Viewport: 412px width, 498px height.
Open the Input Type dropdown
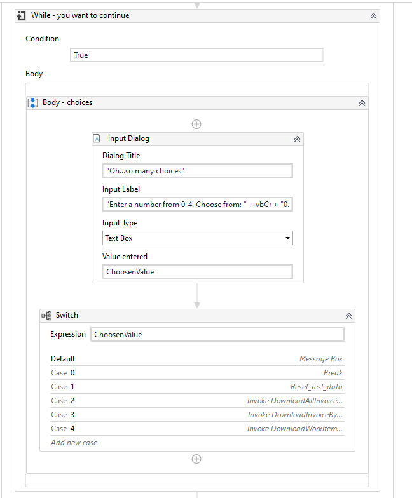[197, 238]
